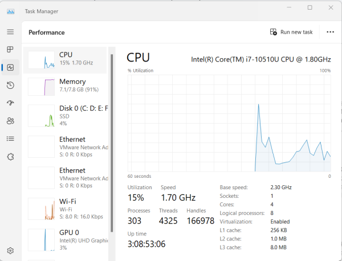Open the hamburger navigation menu
342x261 pixels.
[10, 32]
